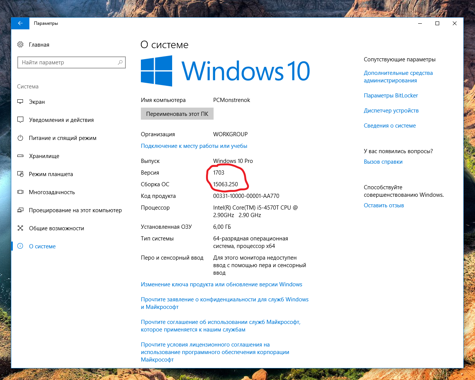
Task: Click the Windows 10 logo
Action: 225,71
